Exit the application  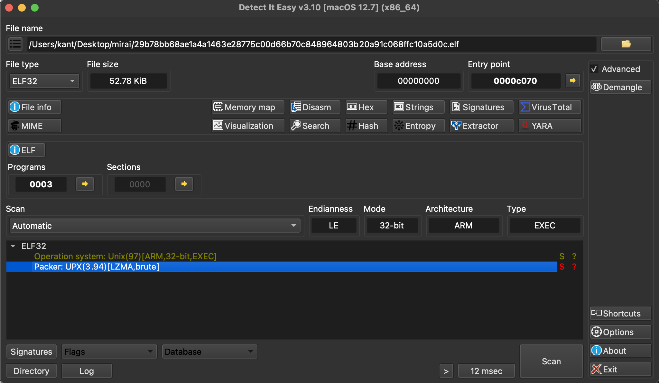620,369
